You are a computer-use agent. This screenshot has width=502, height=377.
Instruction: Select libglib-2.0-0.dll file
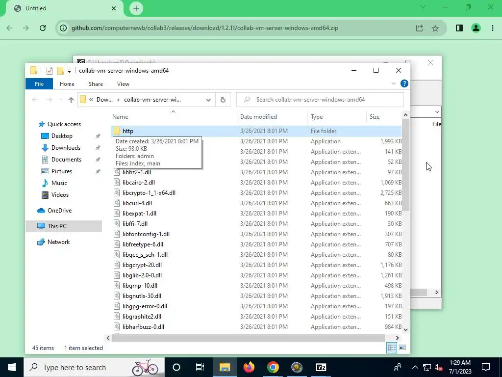click(x=142, y=275)
